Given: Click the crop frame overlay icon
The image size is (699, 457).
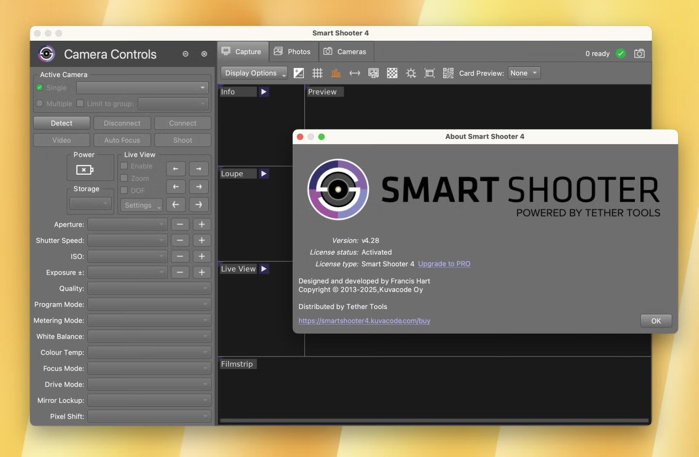Looking at the screenshot, I should click(429, 73).
